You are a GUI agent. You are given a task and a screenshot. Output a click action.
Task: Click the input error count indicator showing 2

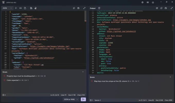click(4, 95)
